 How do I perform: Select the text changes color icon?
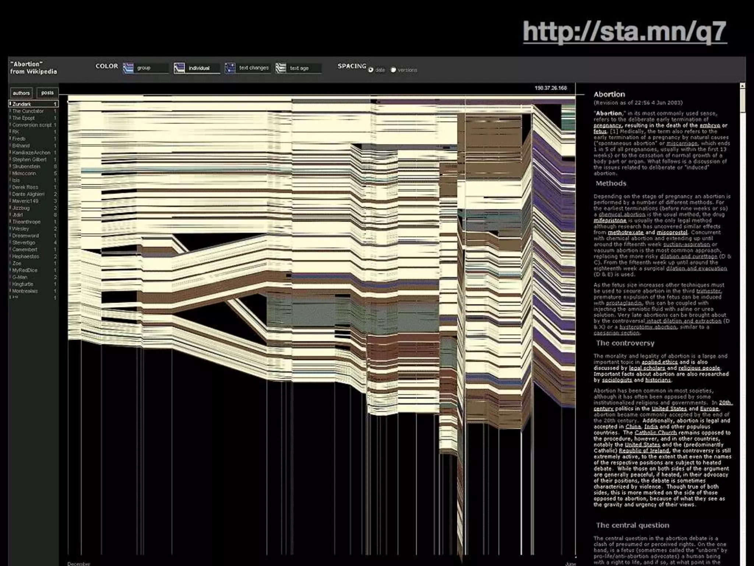pyautogui.click(x=230, y=68)
